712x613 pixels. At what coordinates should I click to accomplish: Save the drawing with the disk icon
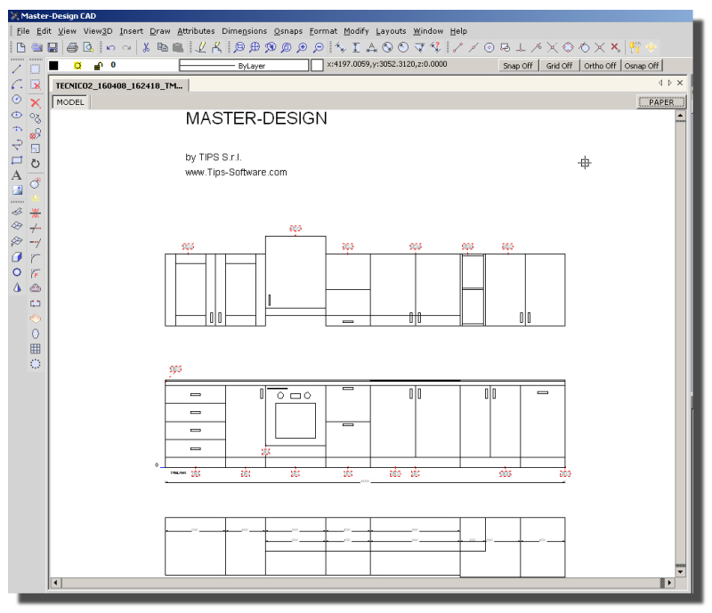pyautogui.click(x=52, y=42)
